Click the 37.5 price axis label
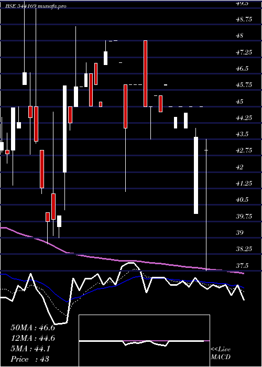Viewport: 262px width, 367px height. coord(242,266)
